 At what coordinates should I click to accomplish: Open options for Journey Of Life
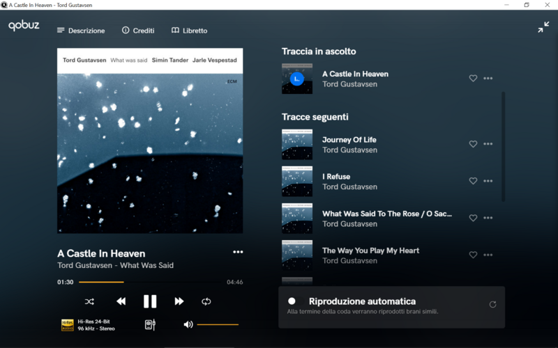pos(488,144)
